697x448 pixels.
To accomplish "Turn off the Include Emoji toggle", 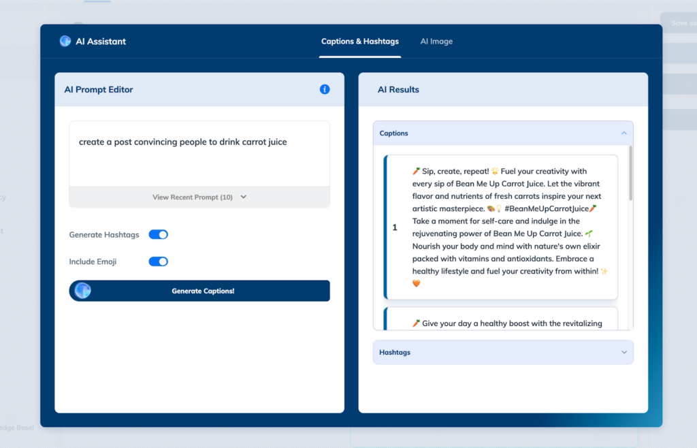I will [x=158, y=261].
